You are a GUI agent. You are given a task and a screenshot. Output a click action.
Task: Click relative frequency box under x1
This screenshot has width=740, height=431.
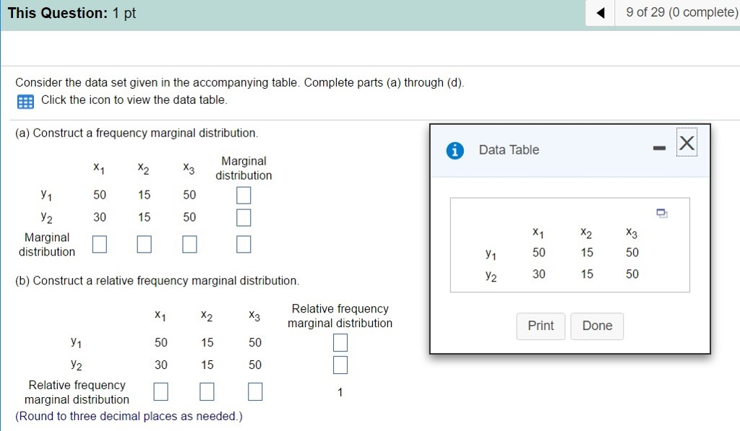[x=160, y=391]
